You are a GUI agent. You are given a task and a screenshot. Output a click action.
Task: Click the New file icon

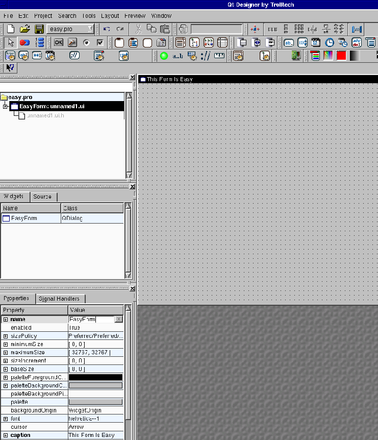(11, 29)
